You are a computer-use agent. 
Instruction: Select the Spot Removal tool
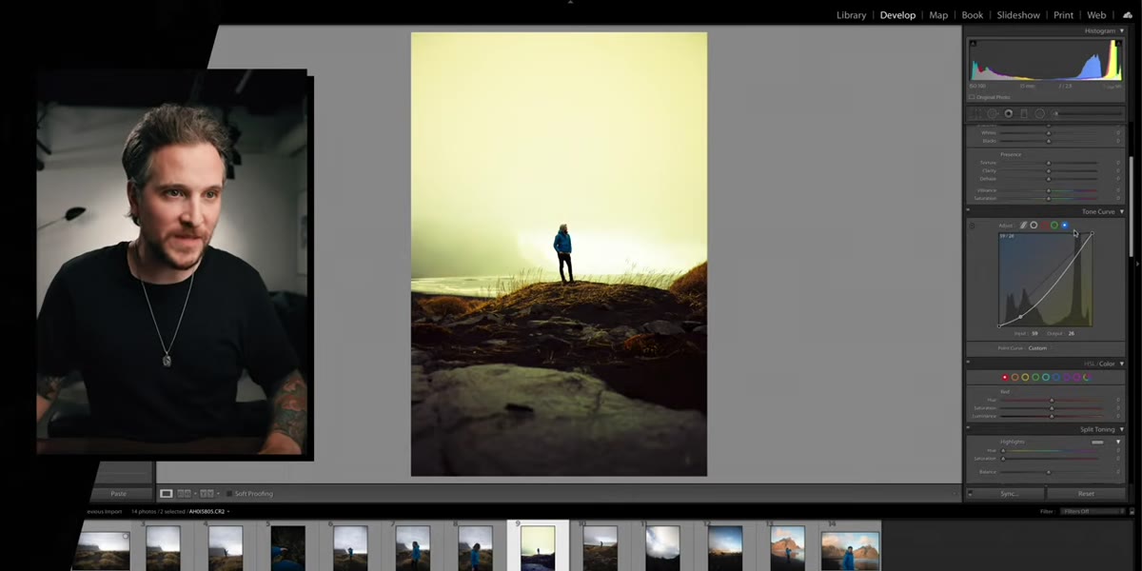pos(992,113)
